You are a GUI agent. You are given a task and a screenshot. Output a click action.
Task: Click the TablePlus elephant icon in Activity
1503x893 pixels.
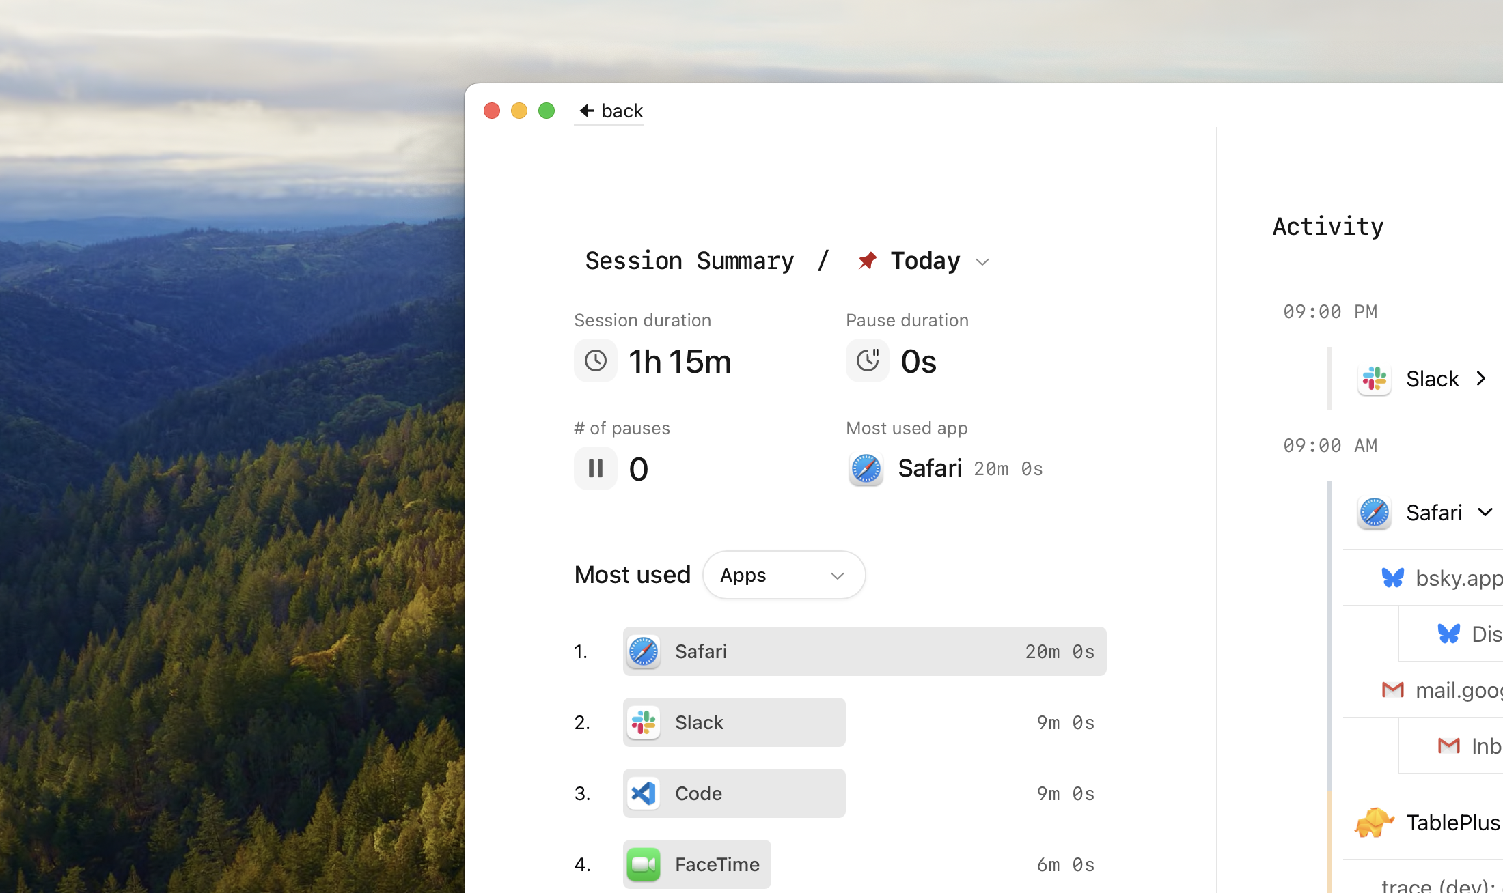pos(1374,822)
